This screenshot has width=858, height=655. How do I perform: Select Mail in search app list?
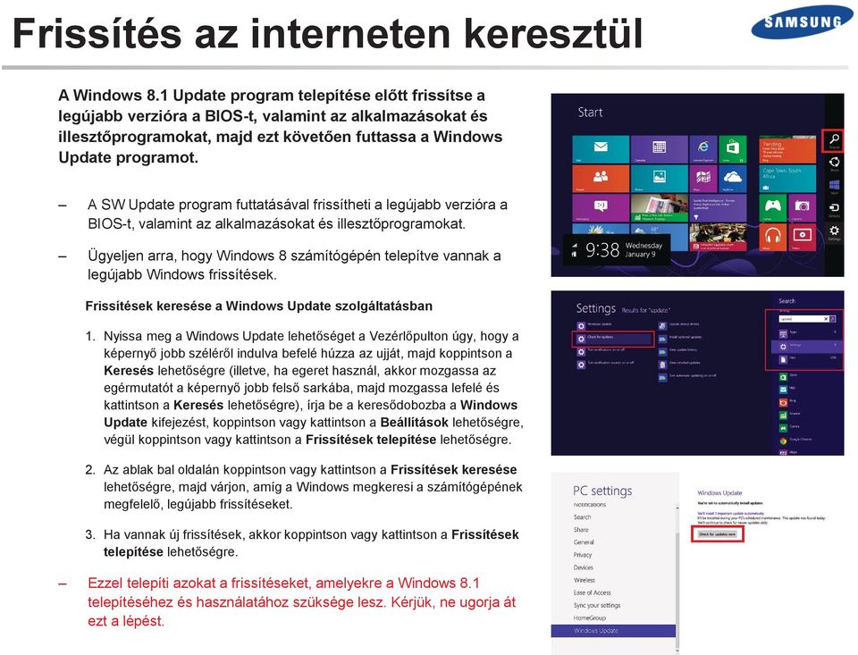click(x=788, y=389)
